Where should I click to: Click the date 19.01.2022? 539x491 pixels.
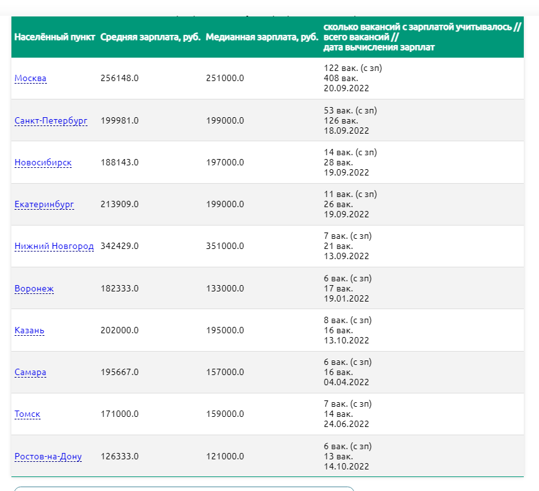click(x=346, y=299)
